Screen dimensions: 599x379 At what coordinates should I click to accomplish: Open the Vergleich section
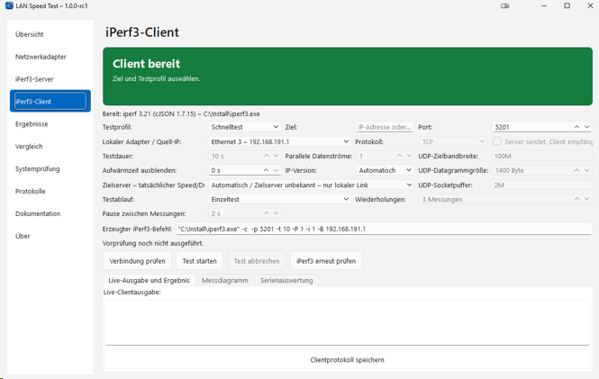pos(50,146)
